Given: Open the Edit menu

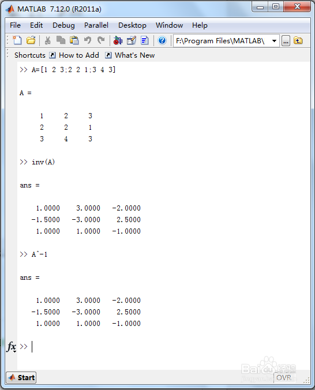Looking at the screenshot, I should click(36, 25).
